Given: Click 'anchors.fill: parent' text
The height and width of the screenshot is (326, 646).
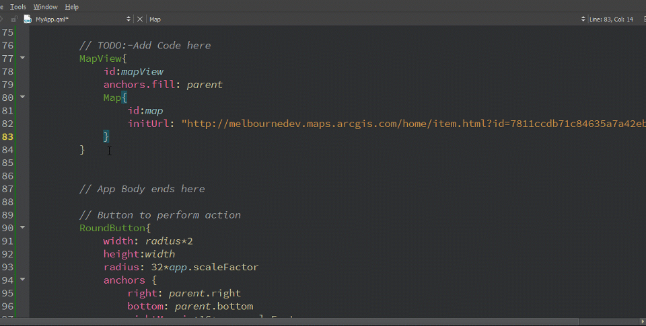Looking at the screenshot, I should (163, 85).
